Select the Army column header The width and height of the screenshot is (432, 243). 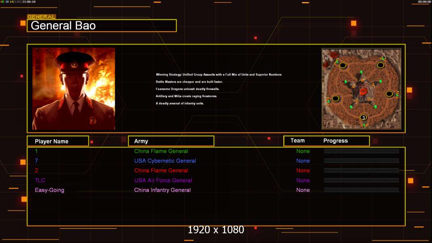(171, 141)
